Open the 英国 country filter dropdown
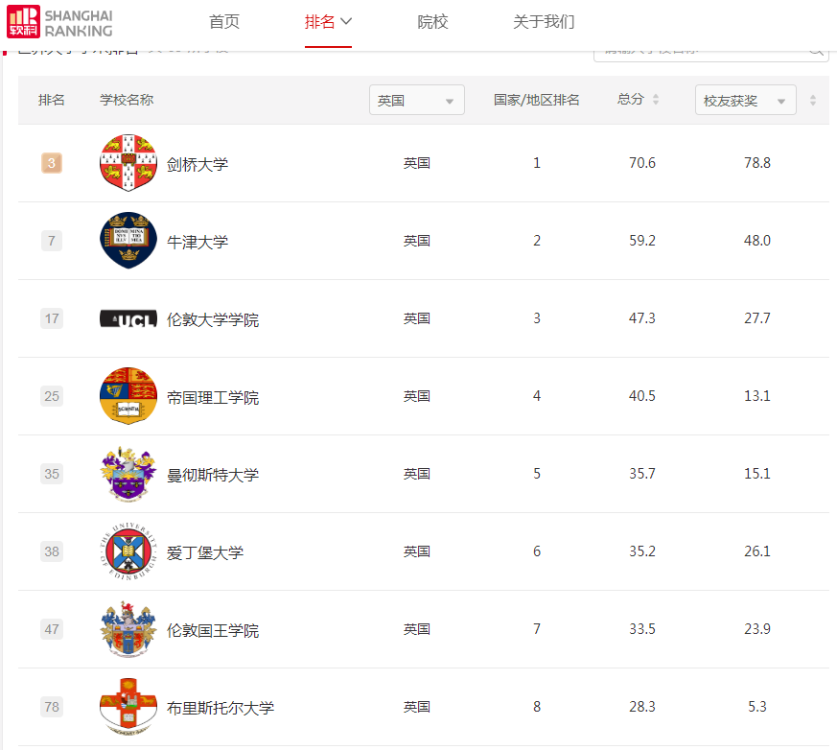Image resolution: width=837 pixels, height=750 pixels. pyautogui.click(x=417, y=100)
